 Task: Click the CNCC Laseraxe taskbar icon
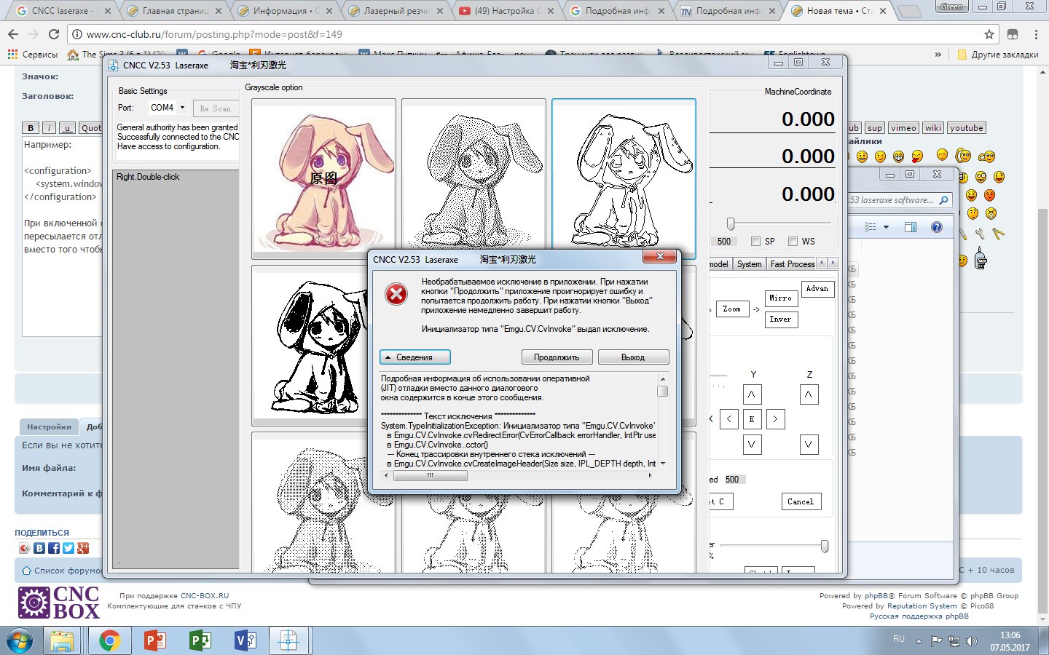[289, 641]
